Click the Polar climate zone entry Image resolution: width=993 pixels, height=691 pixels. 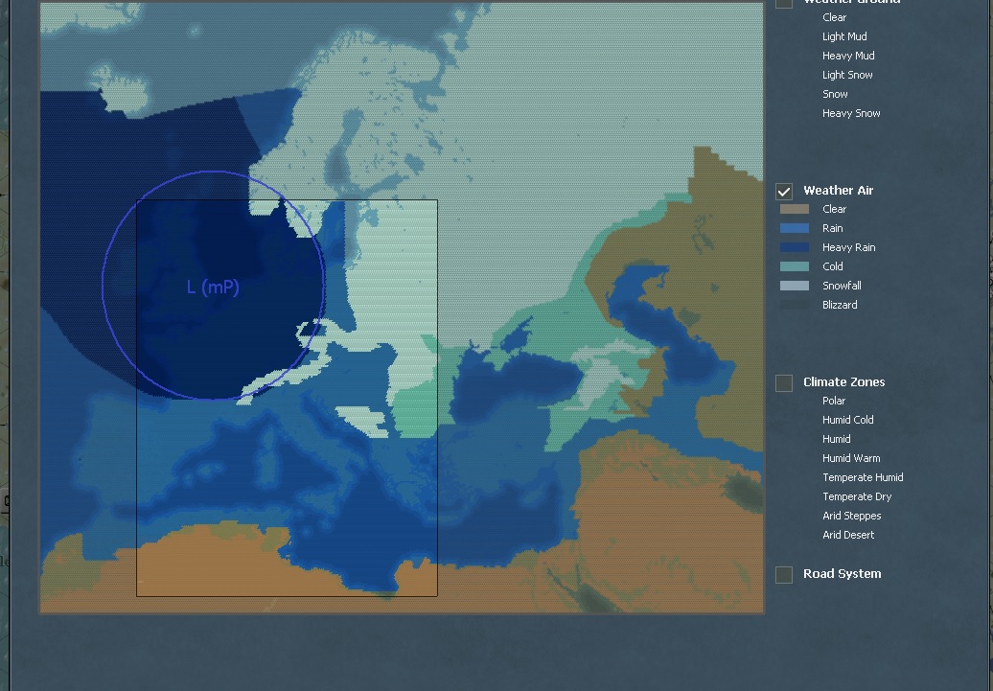[x=834, y=401]
